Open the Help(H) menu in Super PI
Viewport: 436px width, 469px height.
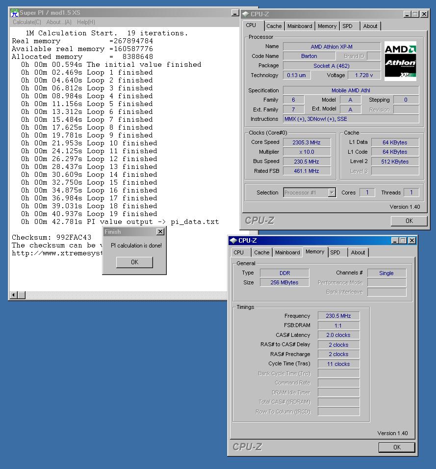pyautogui.click(x=86, y=22)
